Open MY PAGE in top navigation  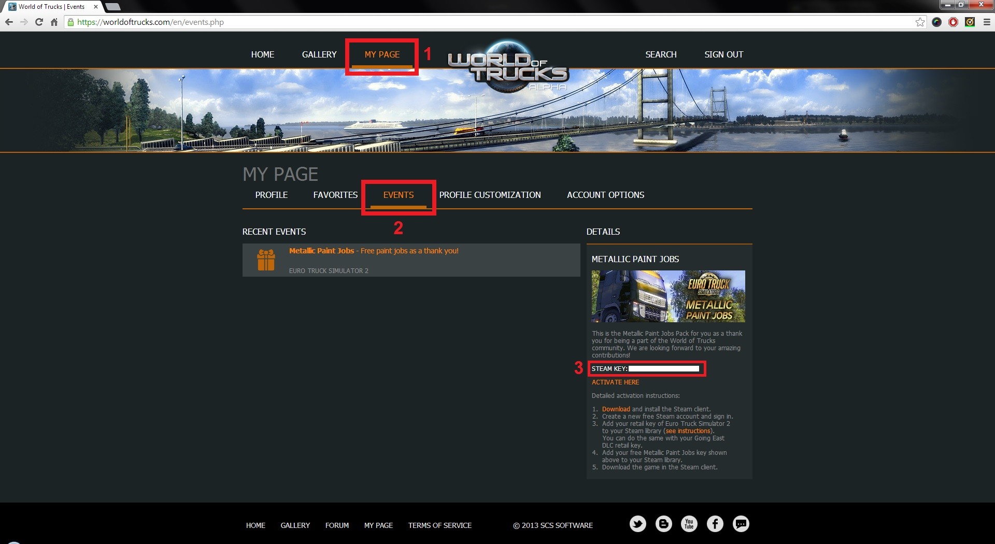(x=382, y=54)
